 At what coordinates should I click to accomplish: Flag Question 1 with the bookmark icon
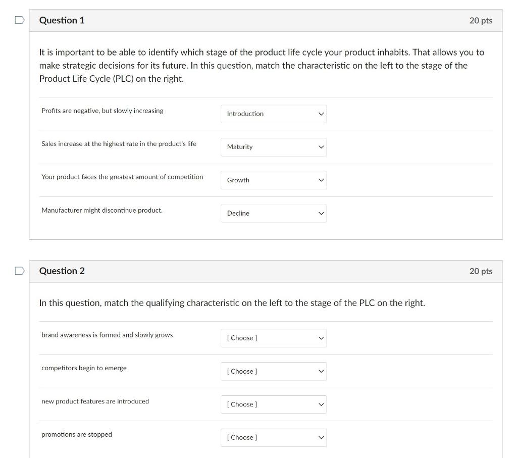(x=20, y=20)
